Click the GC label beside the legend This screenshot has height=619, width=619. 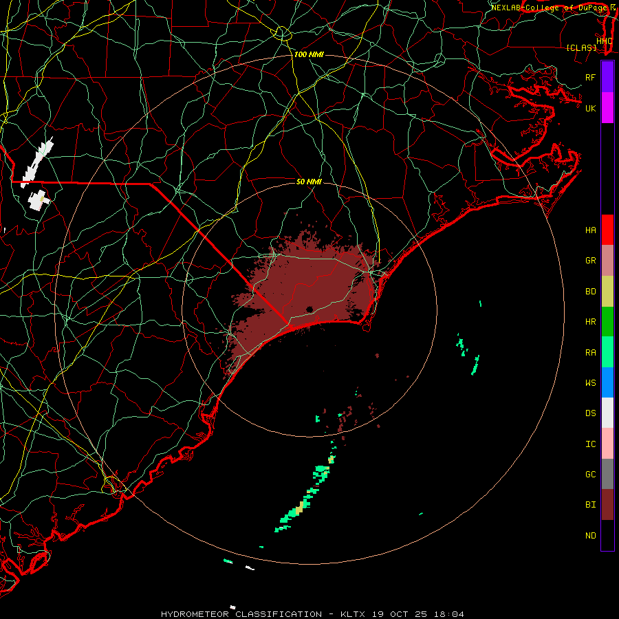pos(591,475)
